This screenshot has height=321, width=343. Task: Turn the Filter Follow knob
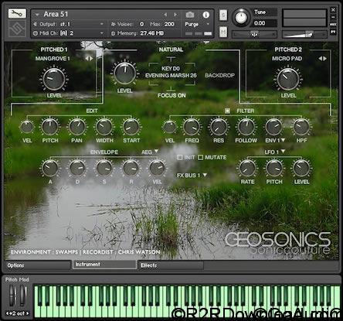[x=246, y=127]
